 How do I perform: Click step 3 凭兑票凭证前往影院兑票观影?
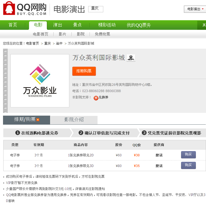[x=171, y=133]
